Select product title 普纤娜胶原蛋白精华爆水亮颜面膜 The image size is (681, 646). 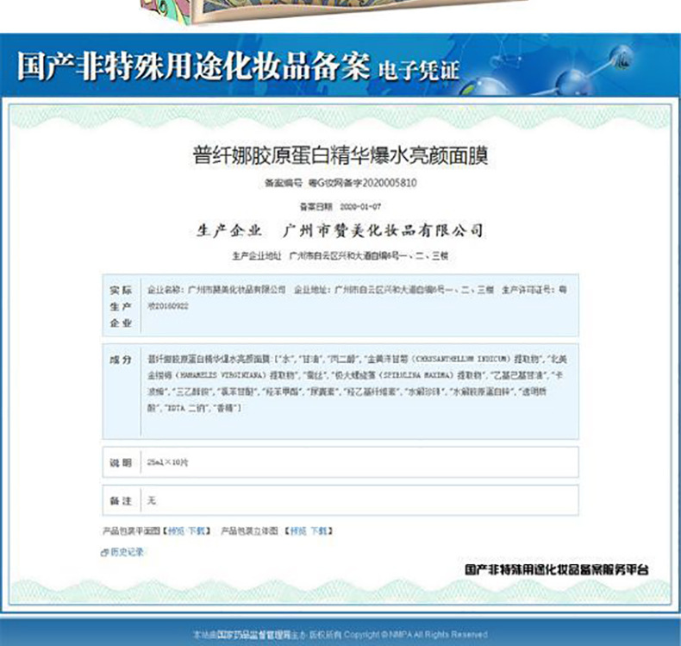coord(340,155)
